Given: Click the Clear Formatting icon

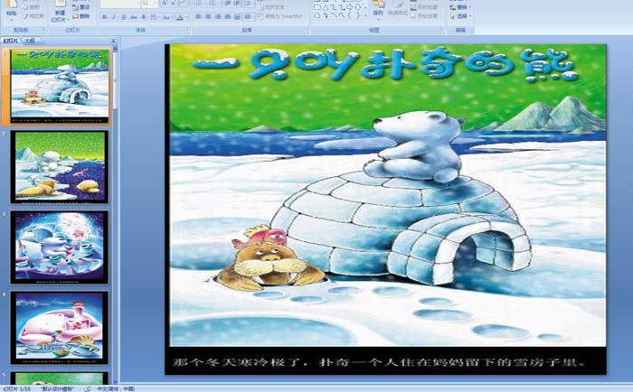Looking at the screenshot, I should [x=184, y=4].
